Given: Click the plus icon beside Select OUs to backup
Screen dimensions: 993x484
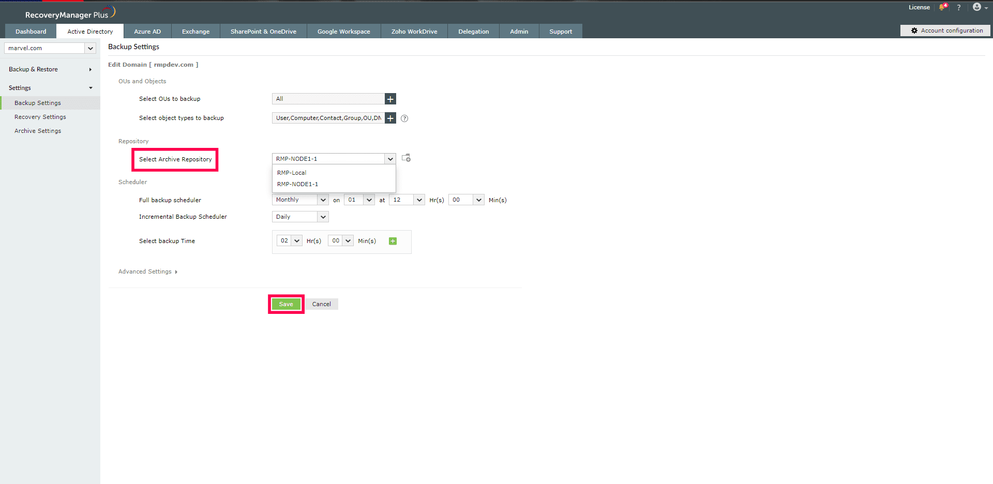Looking at the screenshot, I should click(x=390, y=99).
